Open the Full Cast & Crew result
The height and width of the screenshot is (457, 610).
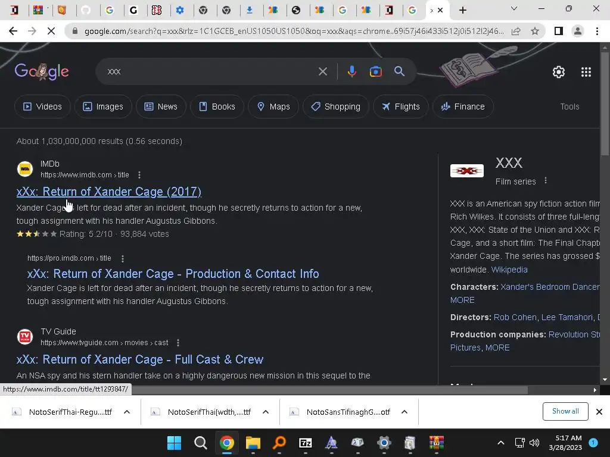click(140, 359)
